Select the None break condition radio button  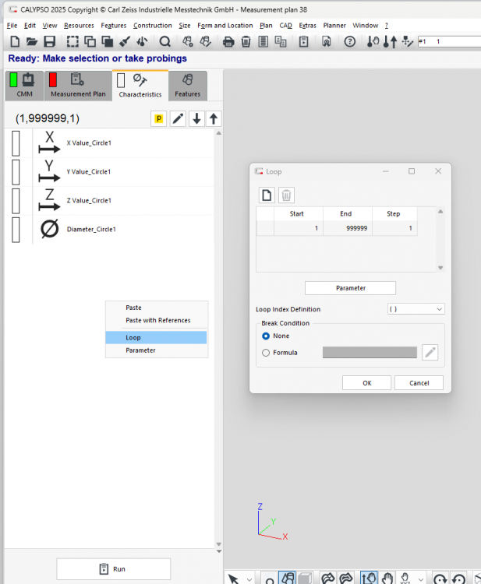(267, 336)
